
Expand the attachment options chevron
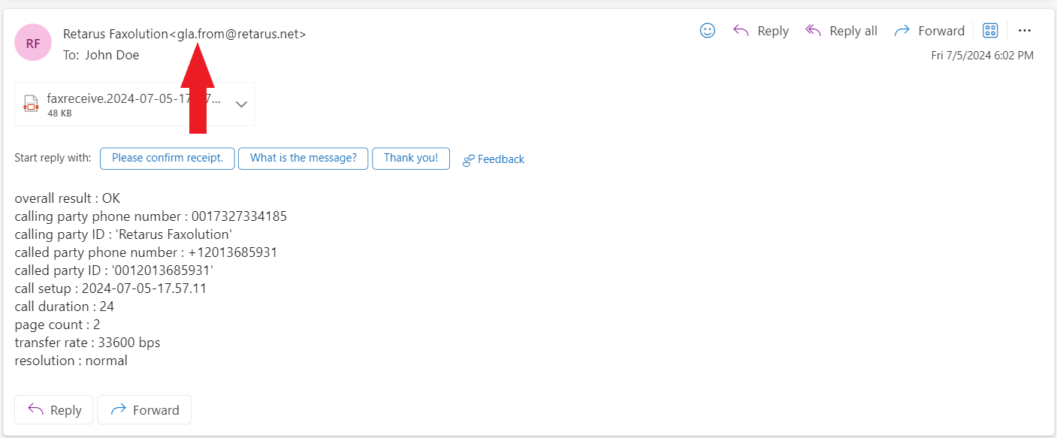241,104
